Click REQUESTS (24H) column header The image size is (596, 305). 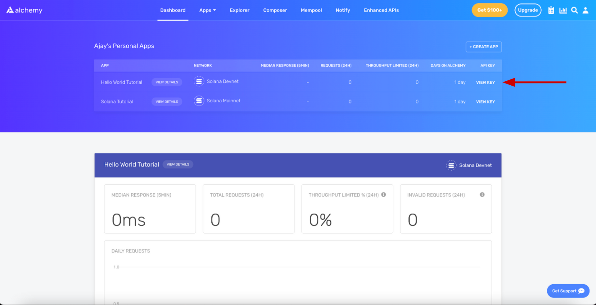(336, 65)
